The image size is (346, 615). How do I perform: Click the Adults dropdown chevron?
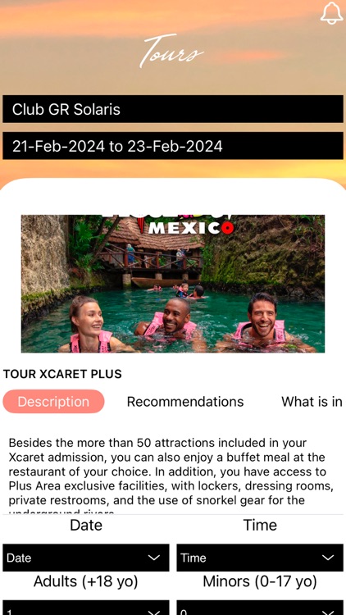click(x=154, y=613)
